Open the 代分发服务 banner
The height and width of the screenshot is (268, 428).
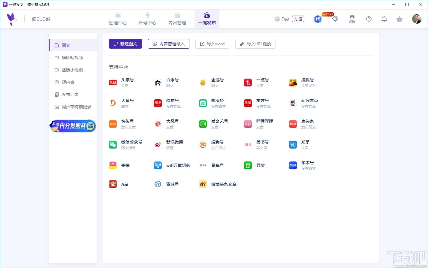click(73, 126)
